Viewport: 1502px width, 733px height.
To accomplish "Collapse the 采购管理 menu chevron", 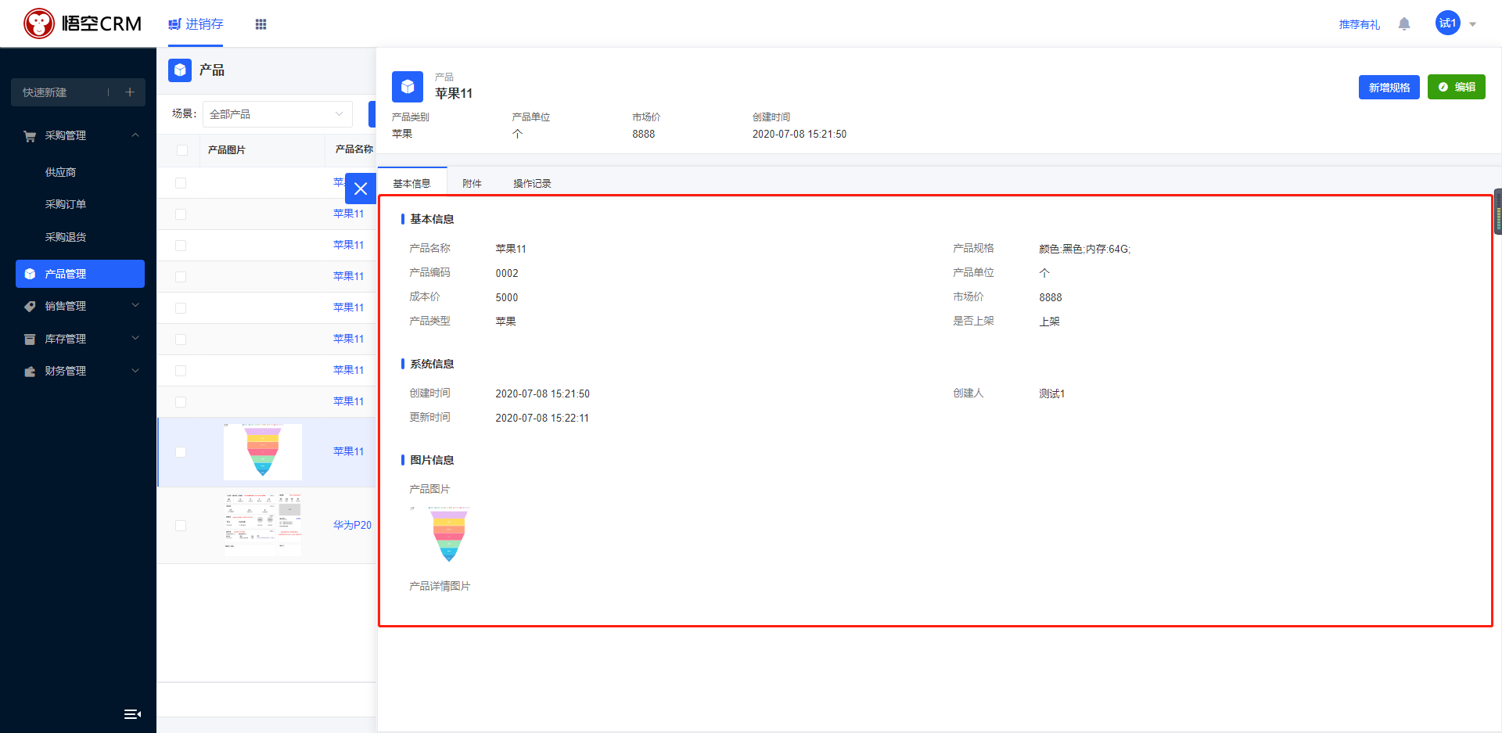I will pyautogui.click(x=135, y=135).
